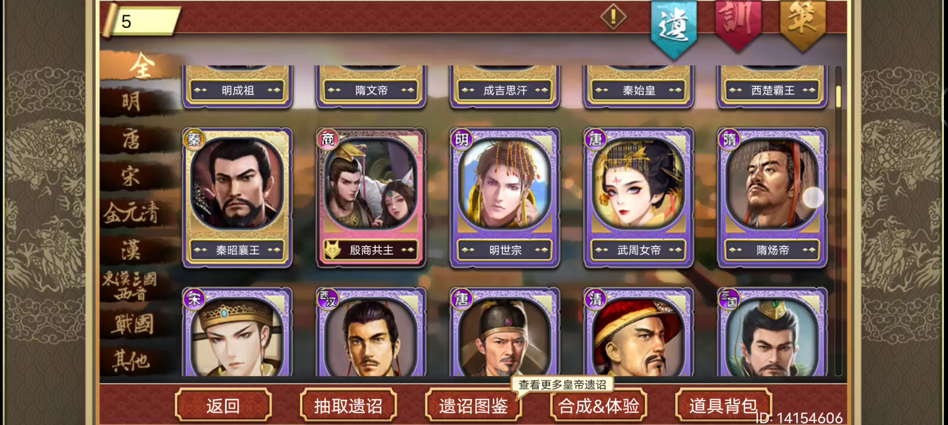Select the 殷商共主 emperor card
This screenshot has width=948, height=425.
point(371,198)
